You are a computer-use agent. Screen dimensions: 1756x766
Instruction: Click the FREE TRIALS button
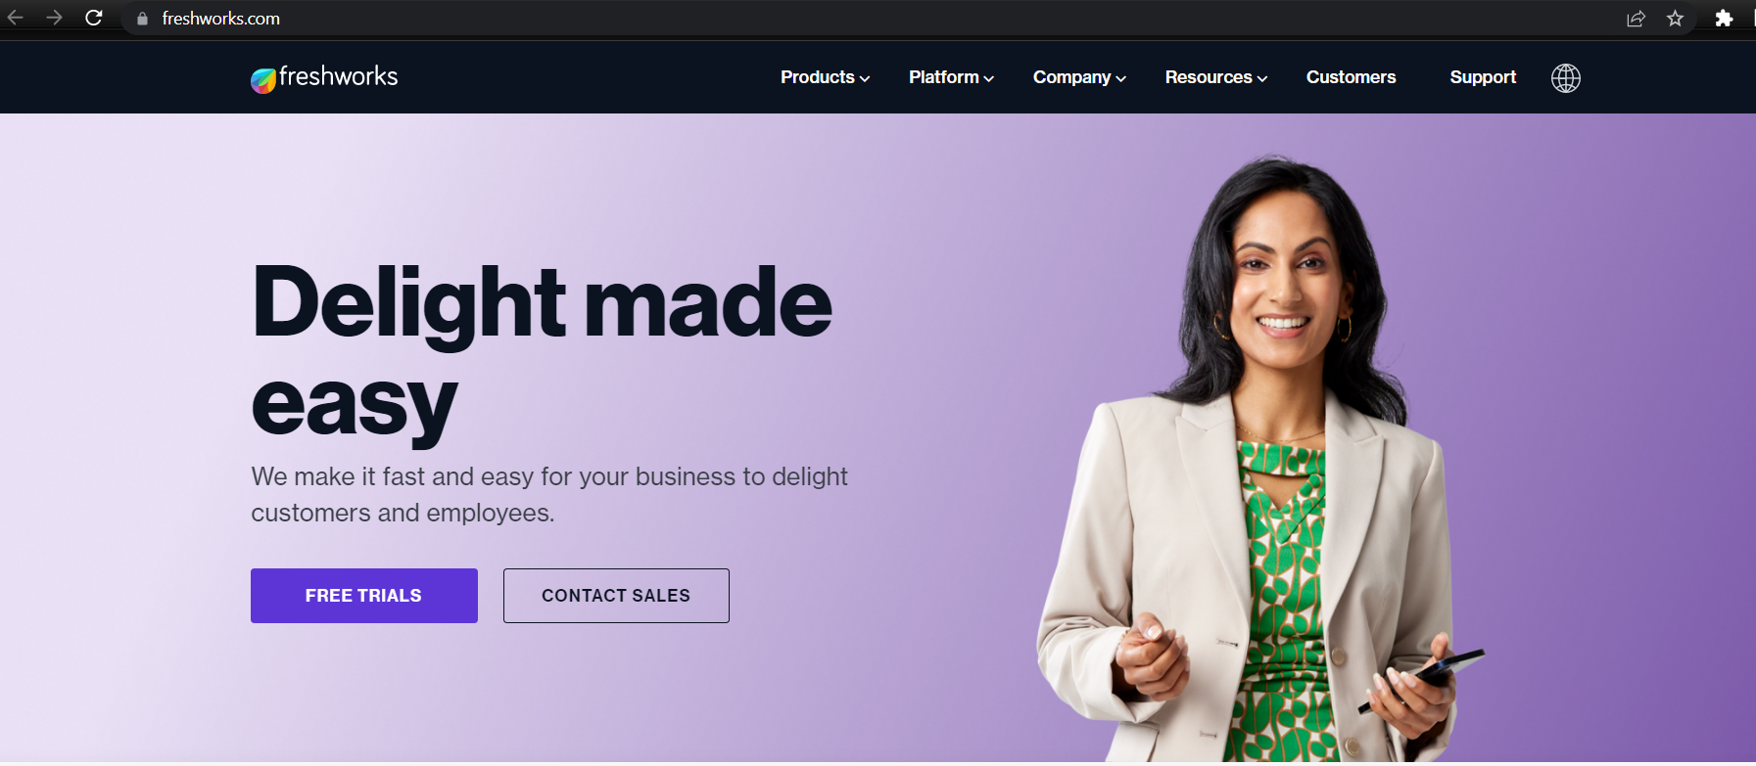click(x=364, y=596)
